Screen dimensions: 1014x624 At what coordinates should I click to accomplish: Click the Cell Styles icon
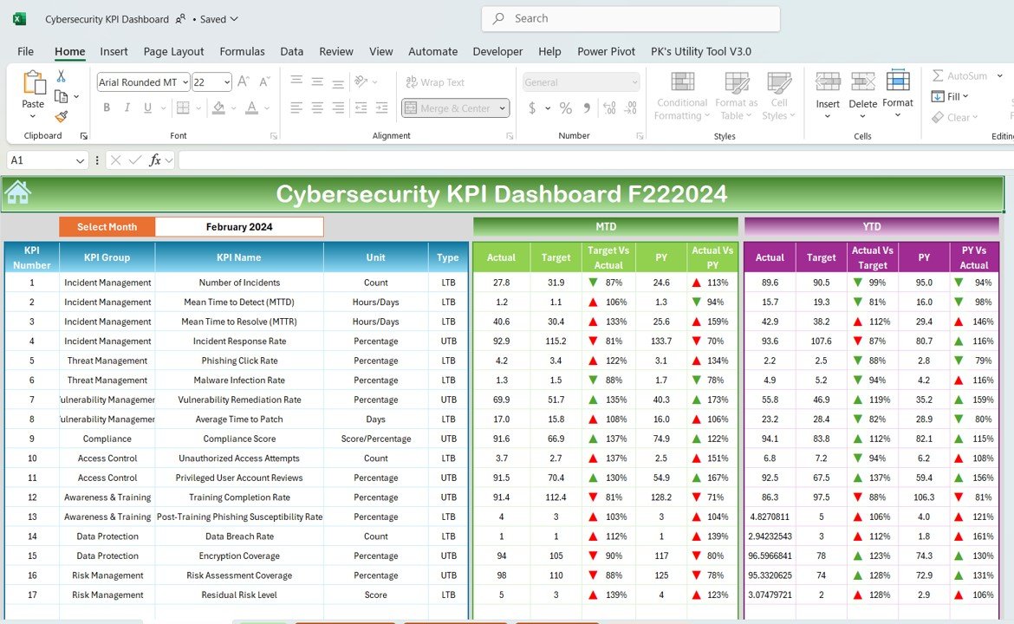pos(778,82)
